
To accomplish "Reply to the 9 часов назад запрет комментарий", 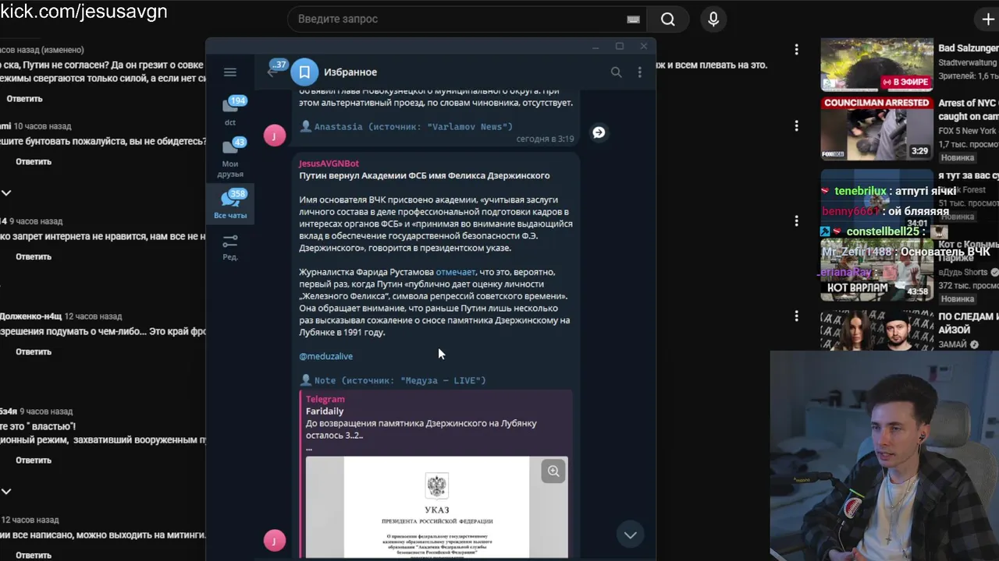I will click(34, 257).
